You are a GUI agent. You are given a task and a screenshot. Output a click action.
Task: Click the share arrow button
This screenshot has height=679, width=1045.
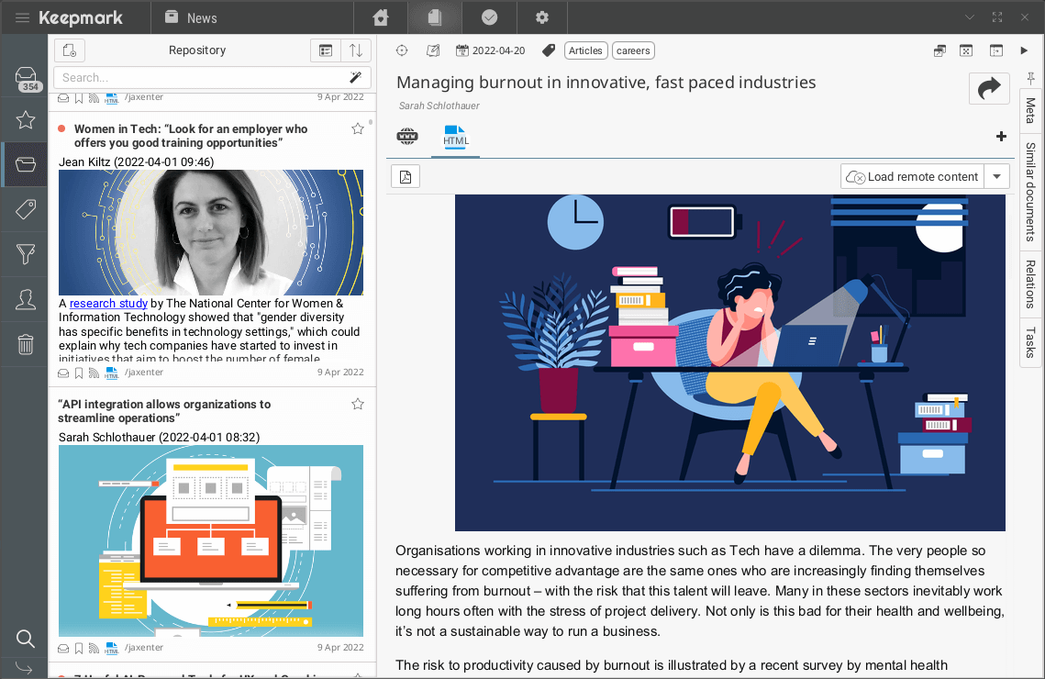[x=989, y=88]
